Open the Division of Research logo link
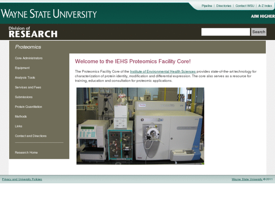The width and height of the screenshot is (275, 206). 33,32
